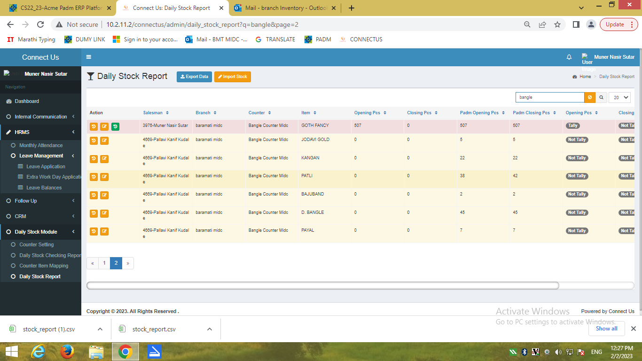Click history icon in JODAVI GOLD row
The image size is (642, 361).
coord(94,140)
